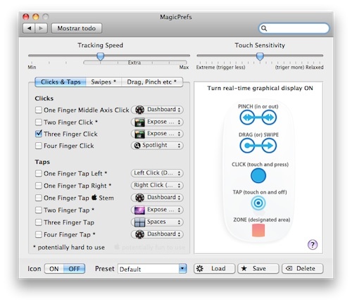Enable One Finger Tap Apple Stem checkbox
This screenshot has height=304, width=352.
click(39, 198)
